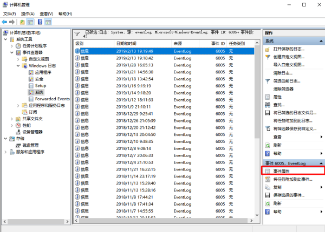325x232 pixels.
Task: Expand the 服务和应用程序 node
Action: tap(6, 152)
